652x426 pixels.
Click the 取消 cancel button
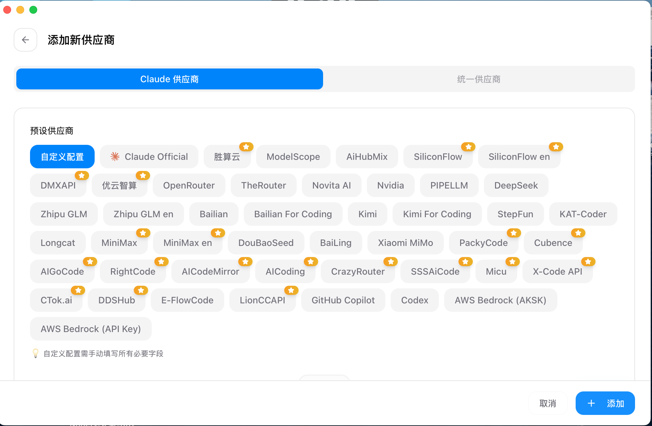pos(548,403)
